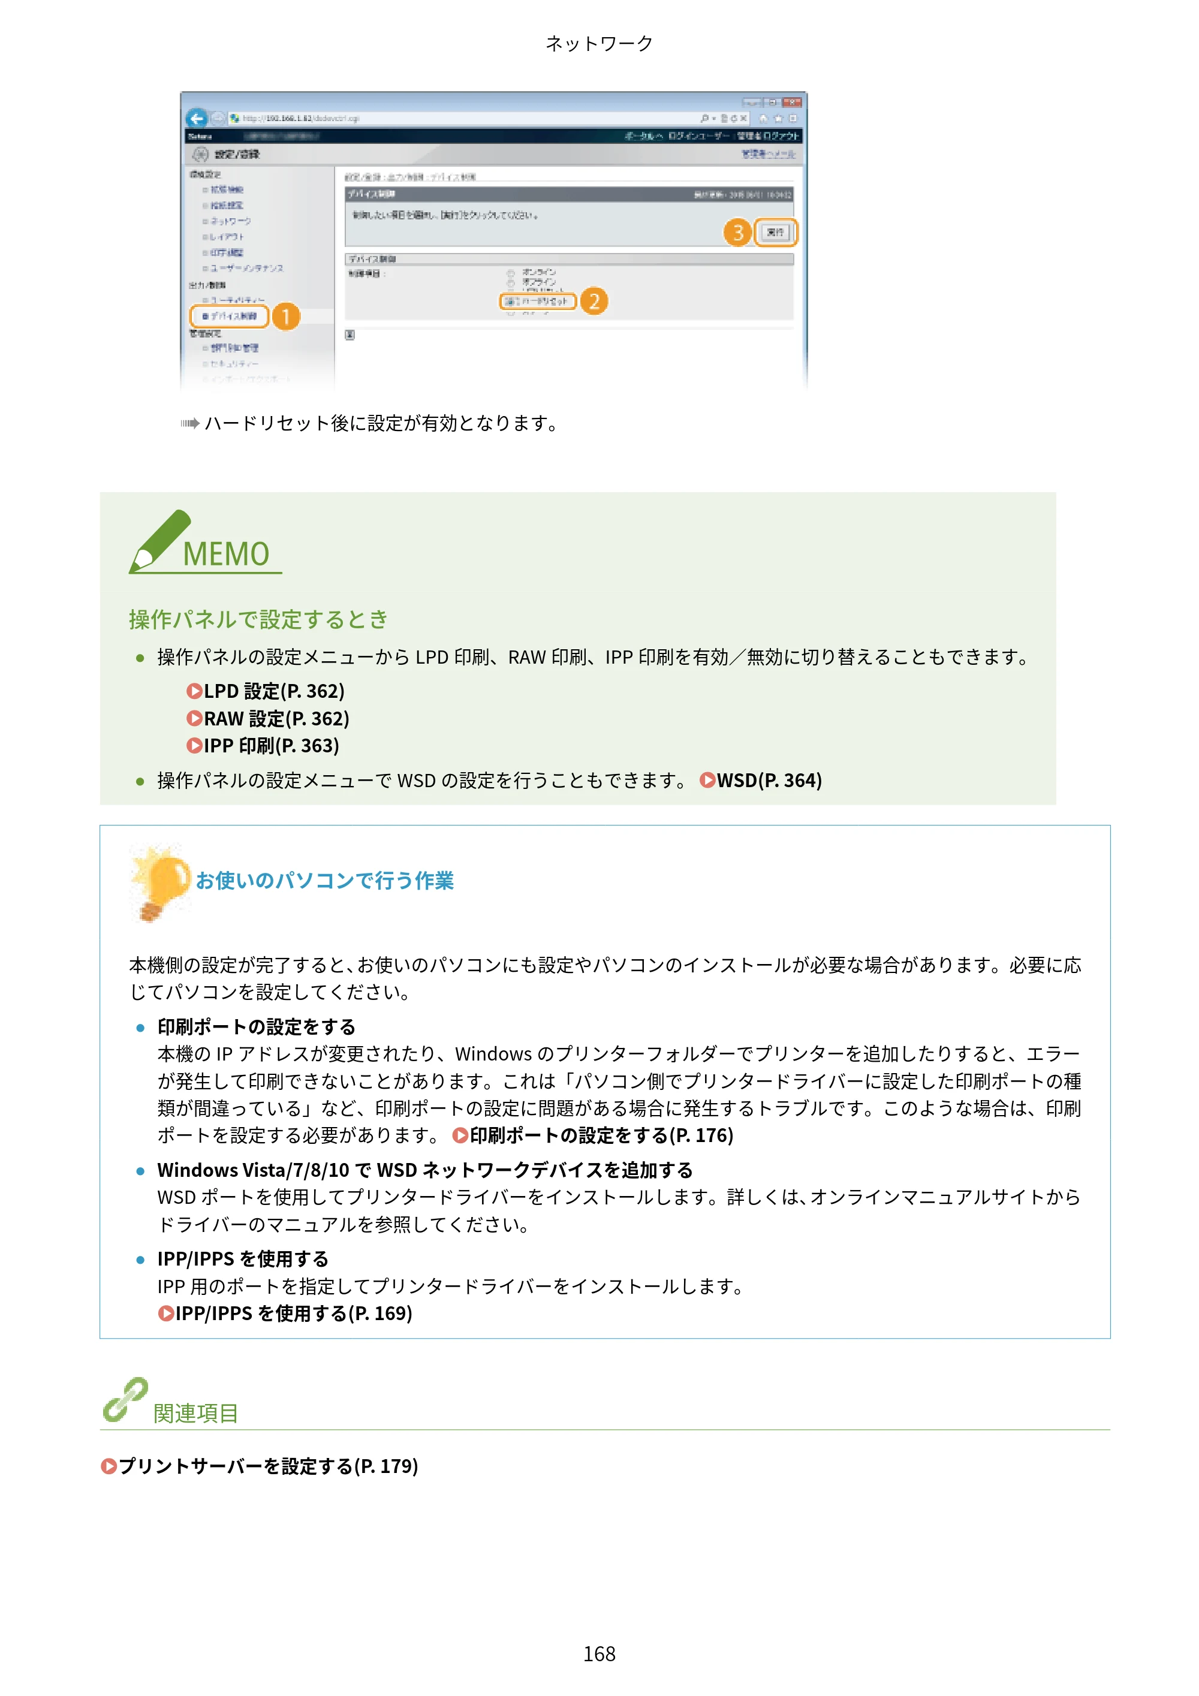
Task: Click the favorites star icon
Action: click(778, 118)
